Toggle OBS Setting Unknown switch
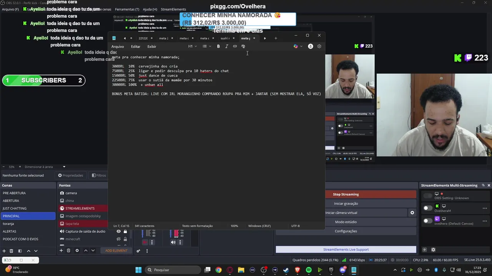Image resolution: width=492 pixels, height=276 pixels. pyautogui.click(x=427, y=196)
